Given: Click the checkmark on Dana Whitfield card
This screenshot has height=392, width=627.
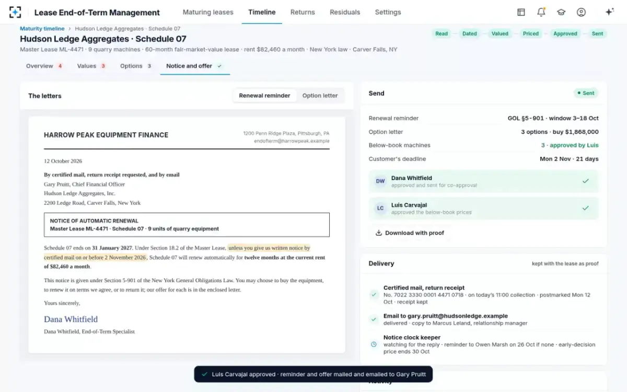Looking at the screenshot, I should 586,181.
